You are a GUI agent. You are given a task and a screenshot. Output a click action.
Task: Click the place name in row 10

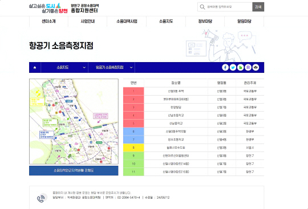click(176, 163)
